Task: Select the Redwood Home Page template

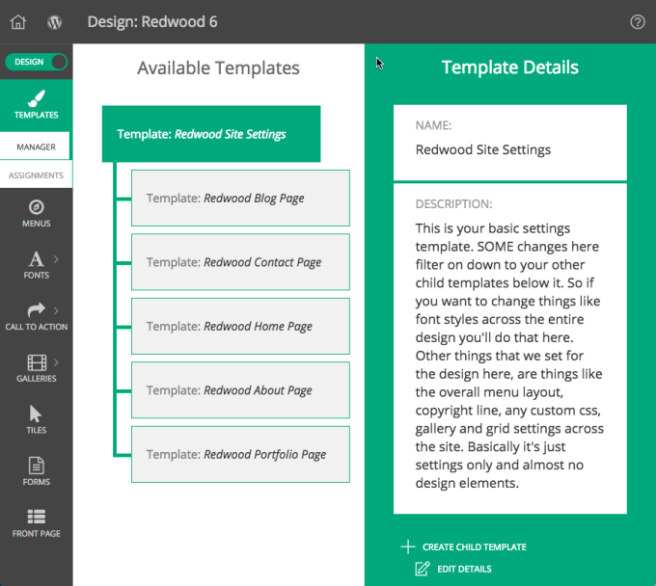Action: [x=240, y=326]
